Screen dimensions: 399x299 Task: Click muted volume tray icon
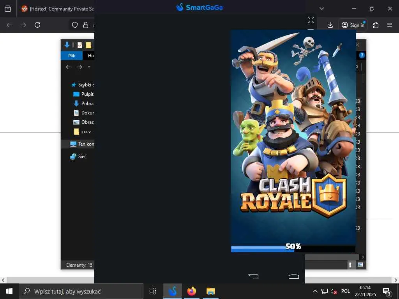click(x=334, y=291)
